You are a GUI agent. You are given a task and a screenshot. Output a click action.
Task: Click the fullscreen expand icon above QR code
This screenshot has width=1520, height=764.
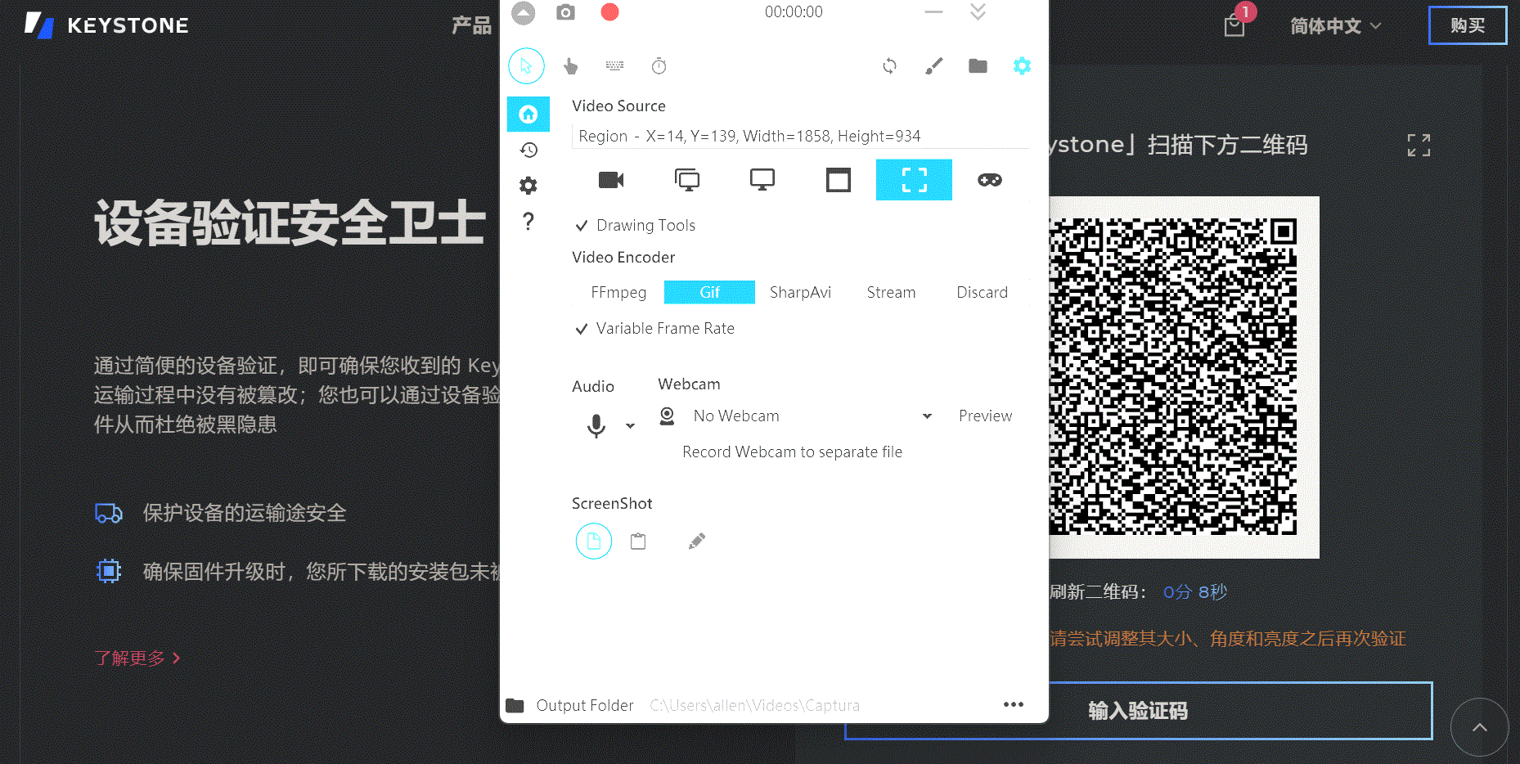pyautogui.click(x=1419, y=146)
